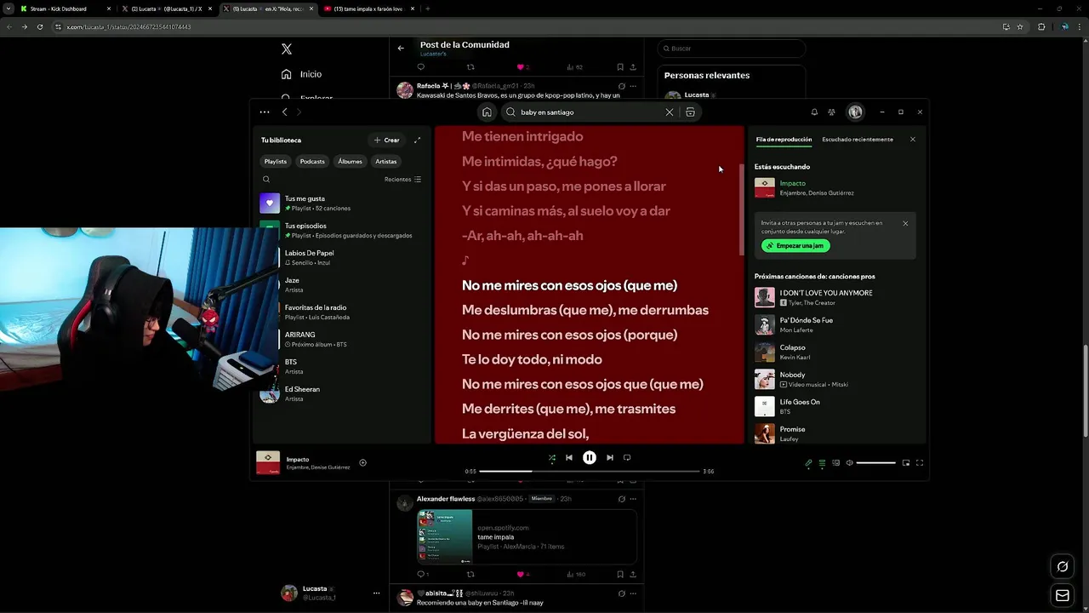Click the now-playing Impacto title in queue

click(793, 183)
